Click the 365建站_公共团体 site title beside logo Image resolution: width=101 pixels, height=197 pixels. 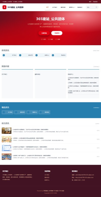[15, 7]
